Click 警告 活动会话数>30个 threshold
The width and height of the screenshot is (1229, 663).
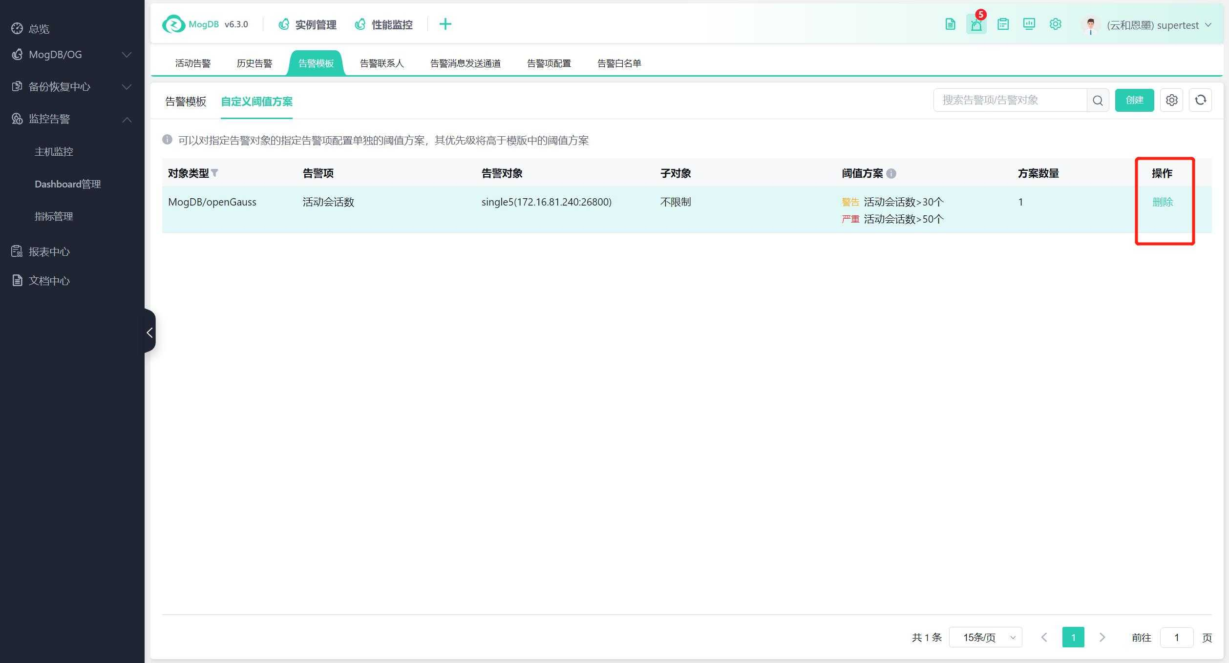tap(892, 202)
